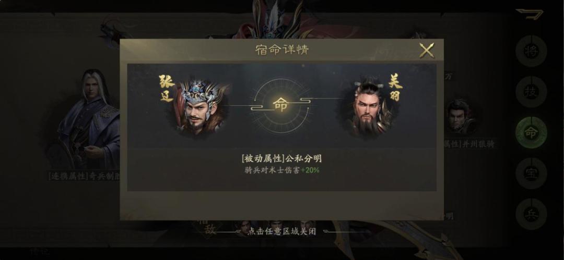Click the [被动属性]公私分明 attribute title
Image resolution: width=564 pixels, height=260 pixels.
click(x=281, y=158)
